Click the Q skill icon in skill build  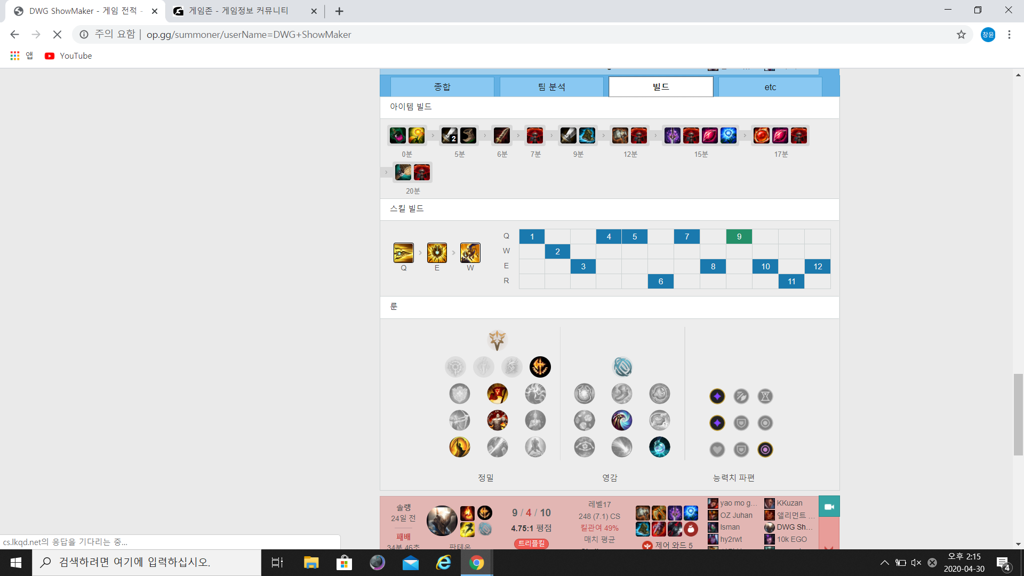(403, 253)
